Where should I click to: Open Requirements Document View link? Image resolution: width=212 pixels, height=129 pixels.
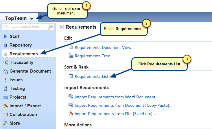pyautogui.click(x=103, y=47)
